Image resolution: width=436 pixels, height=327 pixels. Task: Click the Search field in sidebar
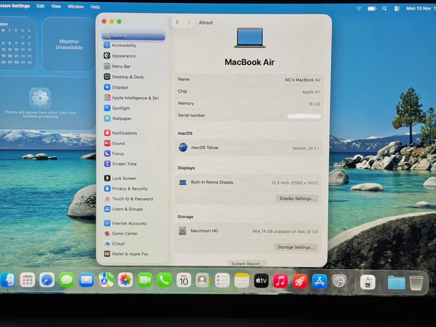point(134,38)
